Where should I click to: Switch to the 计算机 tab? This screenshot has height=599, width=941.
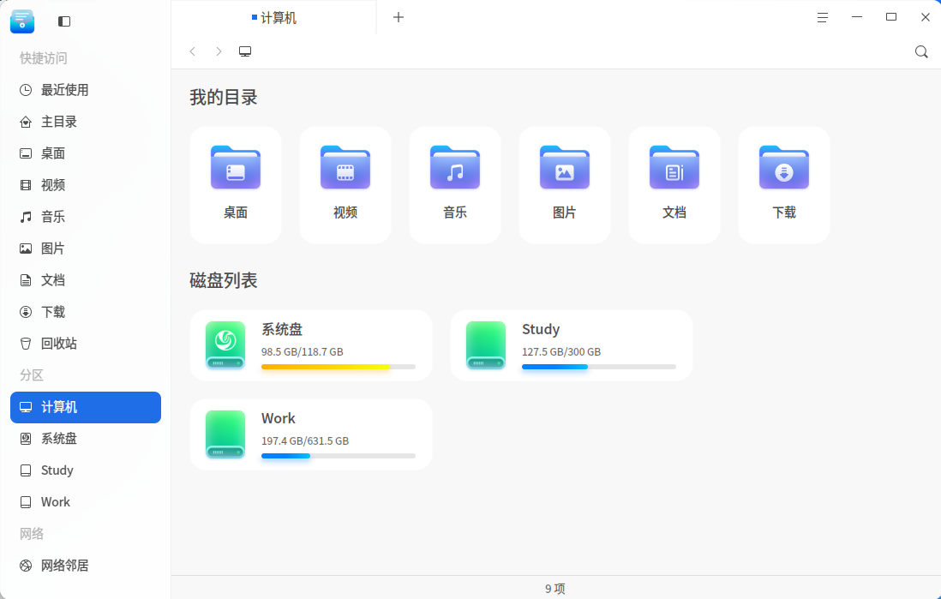click(274, 17)
